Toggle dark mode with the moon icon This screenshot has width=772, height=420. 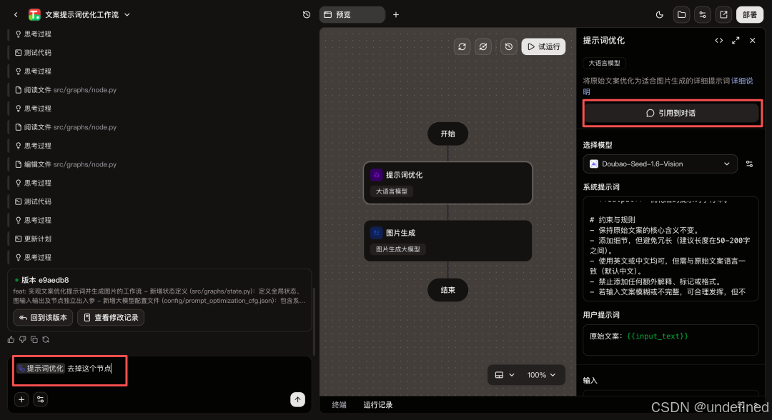pyautogui.click(x=660, y=15)
